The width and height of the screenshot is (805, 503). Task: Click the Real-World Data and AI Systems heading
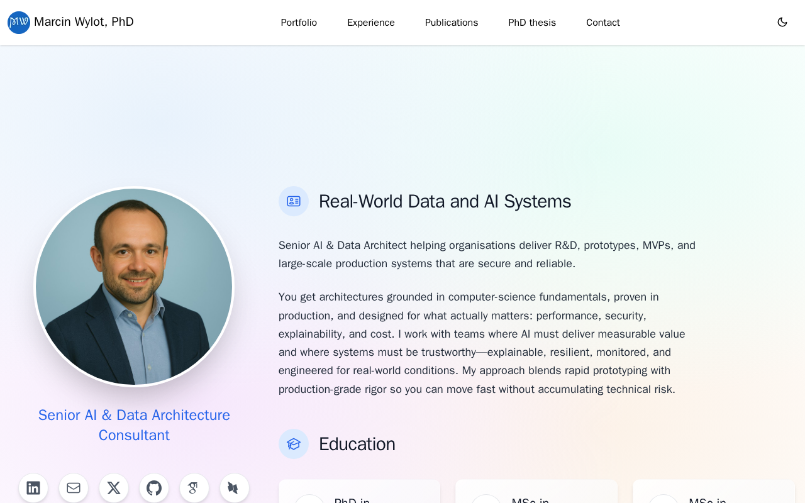[x=445, y=201]
